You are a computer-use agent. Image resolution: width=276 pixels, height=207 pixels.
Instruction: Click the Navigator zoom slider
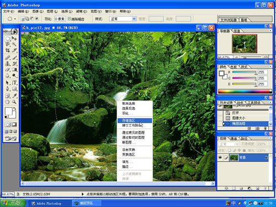click(251, 57)
